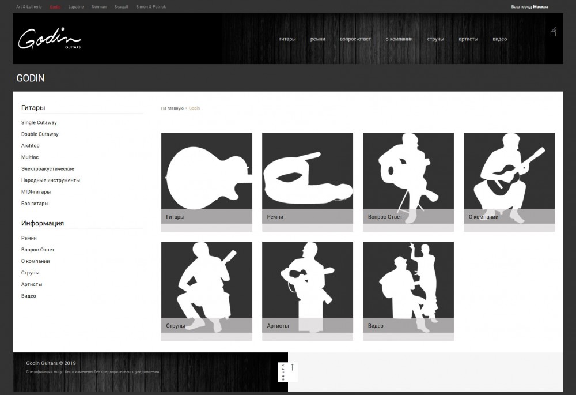This screenshot has height=395, width=576.
Task: Open Бас гитары sidebar category
Action: 35,204
